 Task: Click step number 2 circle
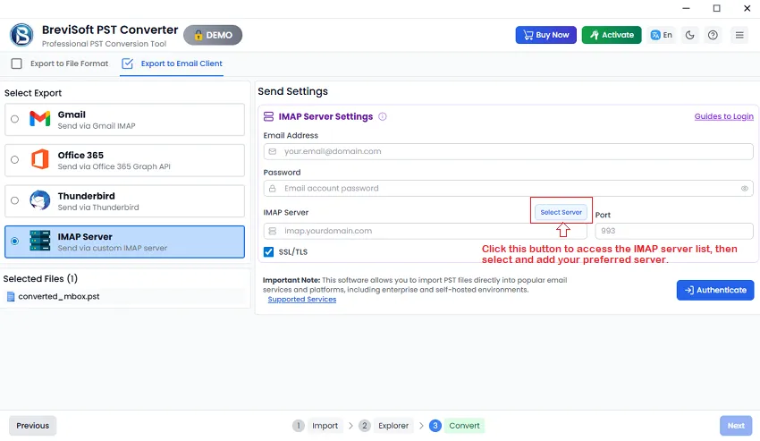click(x=365, y=426)
